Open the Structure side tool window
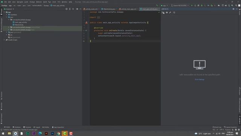 (2, 96)
